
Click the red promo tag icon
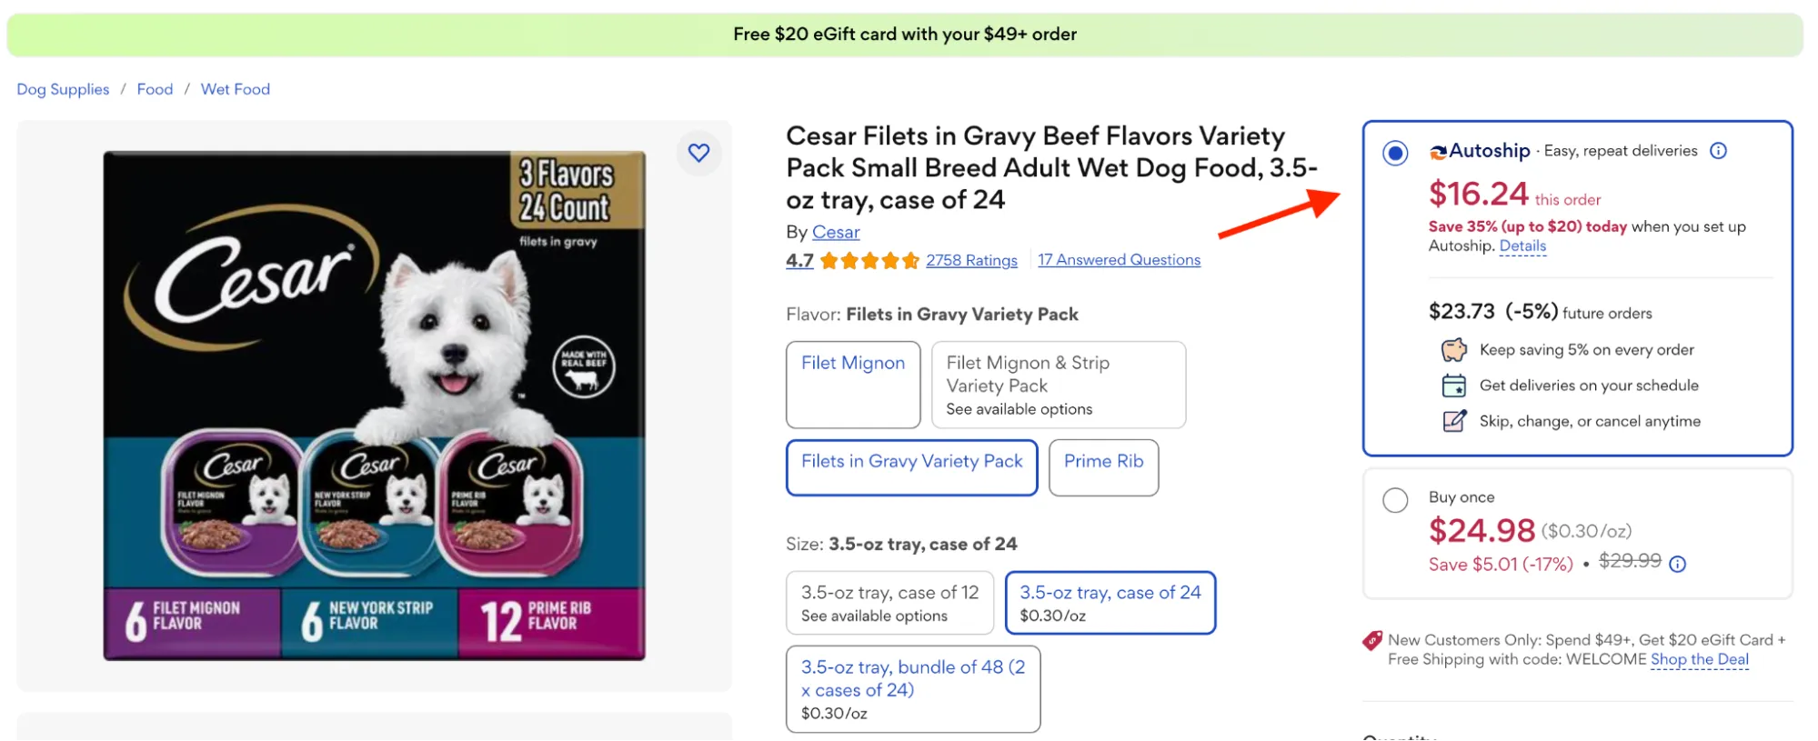[1371, 640]
